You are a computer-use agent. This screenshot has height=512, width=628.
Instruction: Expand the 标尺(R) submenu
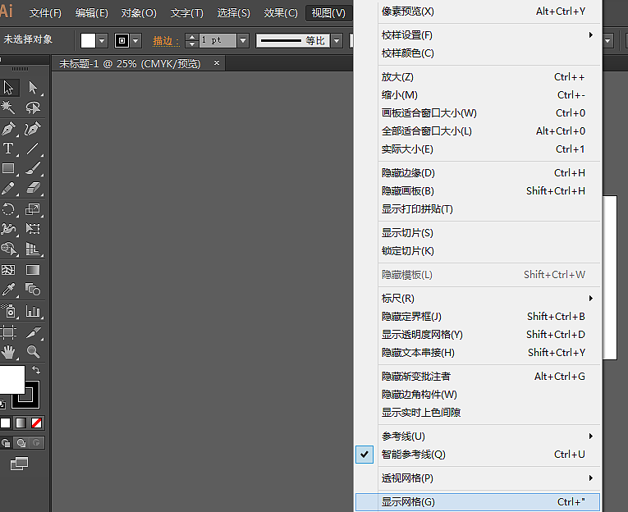point(478,299)
